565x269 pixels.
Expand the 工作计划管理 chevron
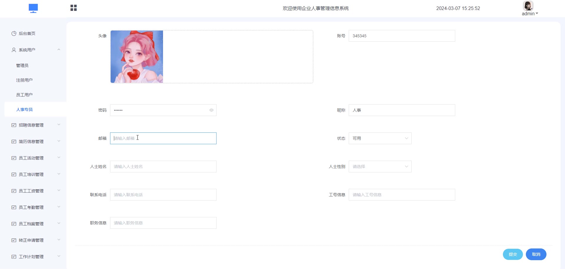point(59,256)
